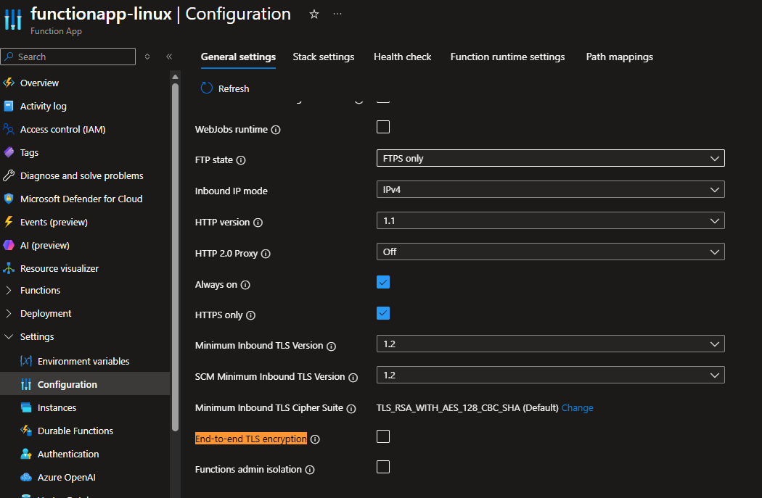Open the FTP state dropdown

[x=551, y=158]
